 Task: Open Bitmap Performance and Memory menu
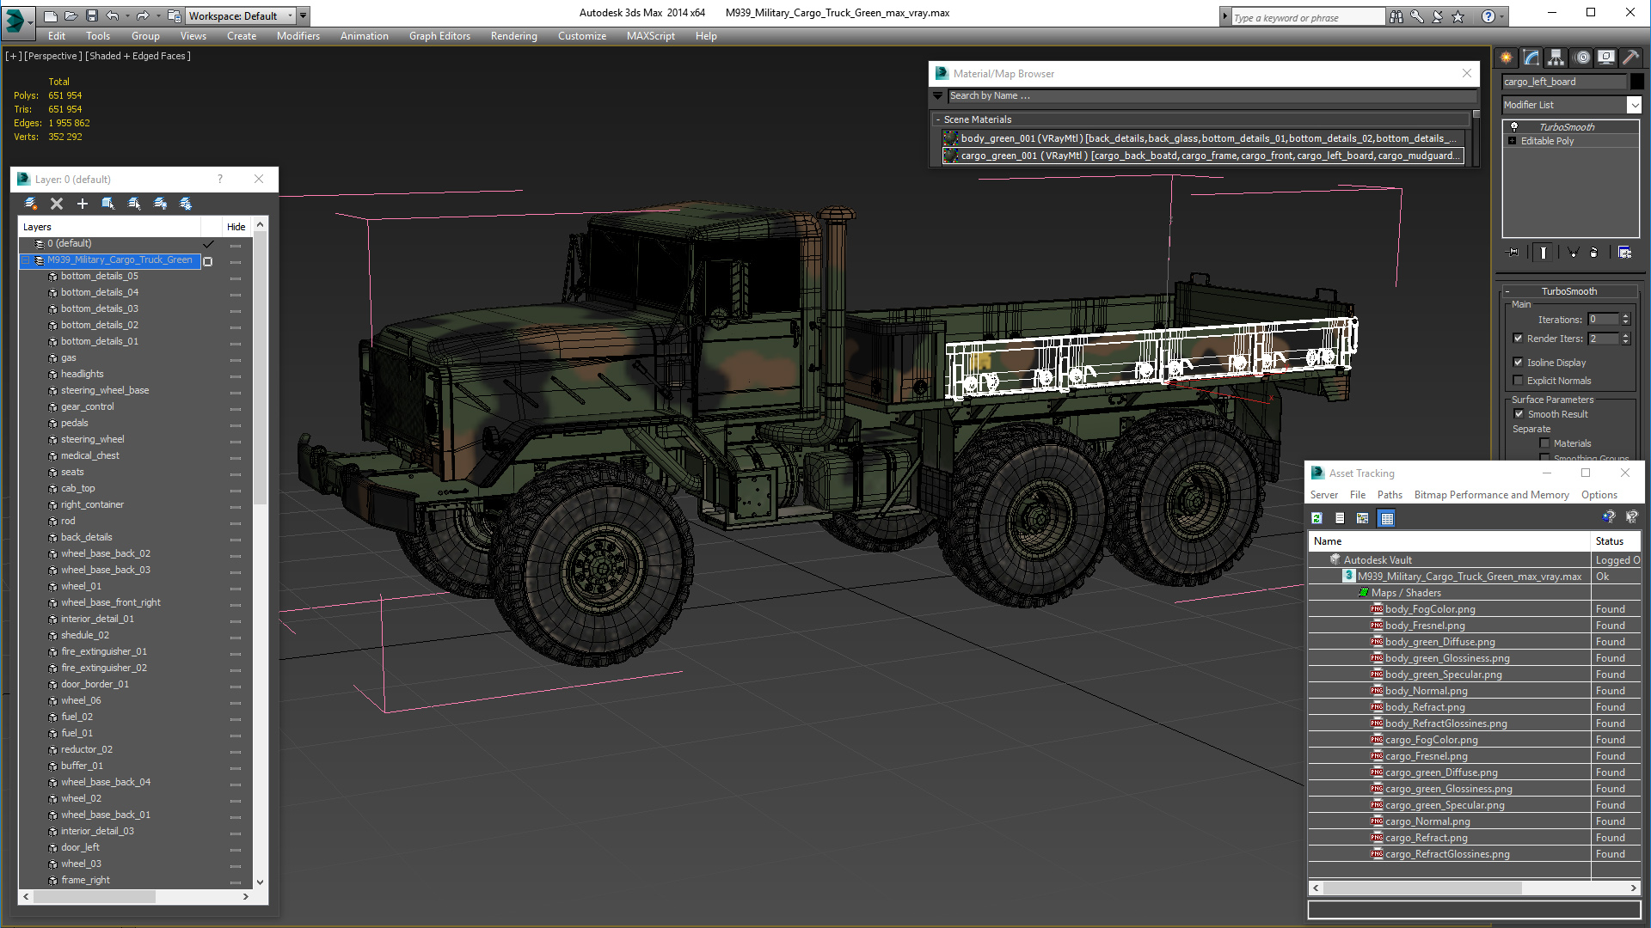[x=1492, y=495]
